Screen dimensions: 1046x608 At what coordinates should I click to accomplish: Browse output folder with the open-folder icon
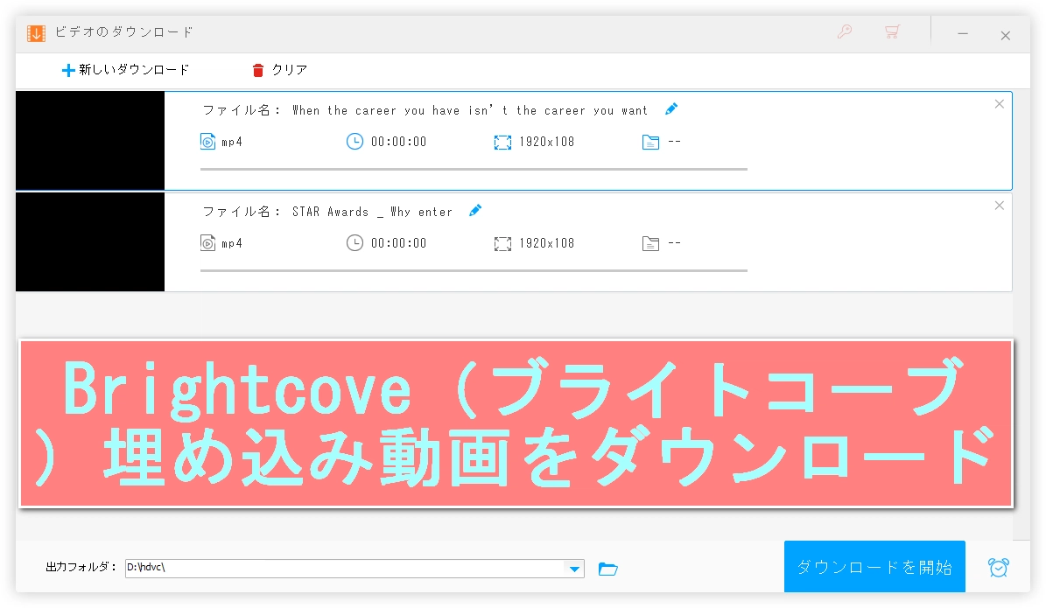(607, 569)
